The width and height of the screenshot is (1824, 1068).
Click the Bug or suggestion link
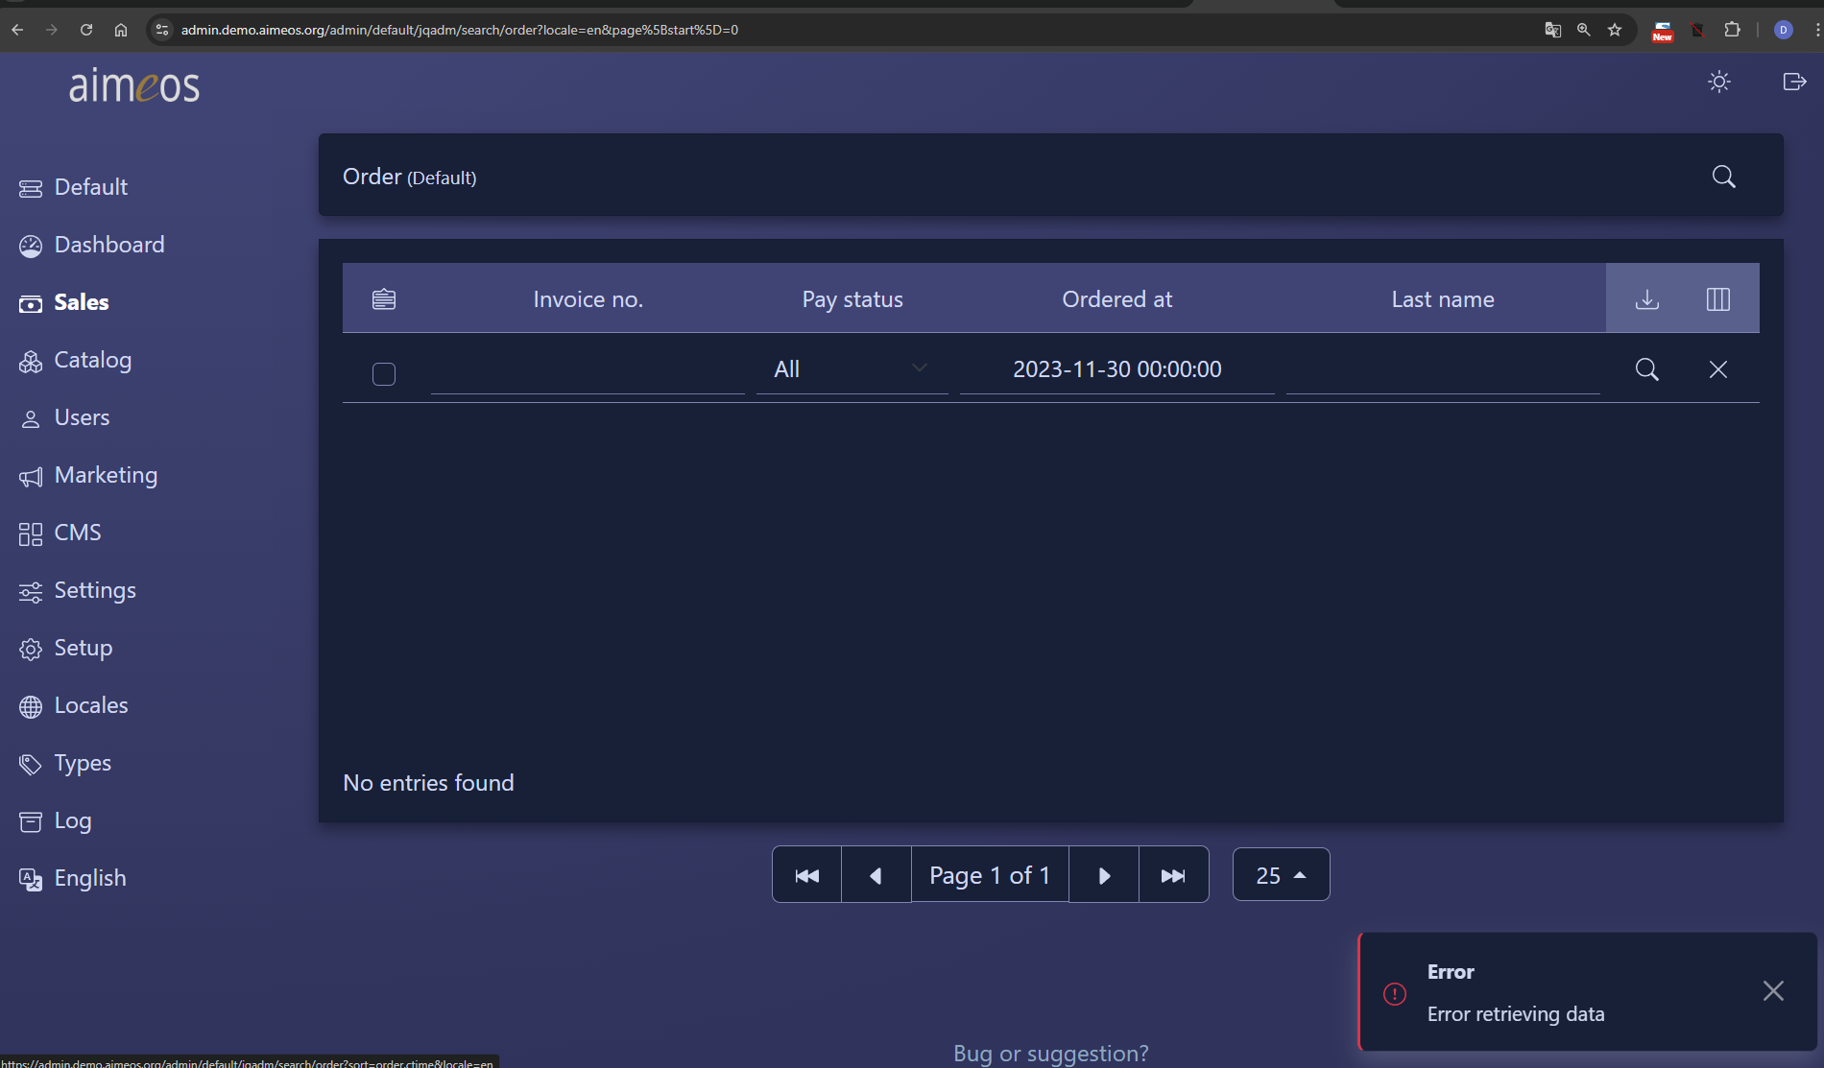[x=1051, y=1054]
